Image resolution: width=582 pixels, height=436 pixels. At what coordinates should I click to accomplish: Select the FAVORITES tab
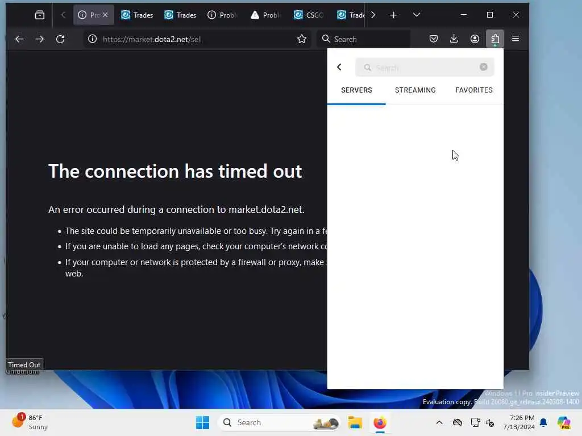click(473, 90)
